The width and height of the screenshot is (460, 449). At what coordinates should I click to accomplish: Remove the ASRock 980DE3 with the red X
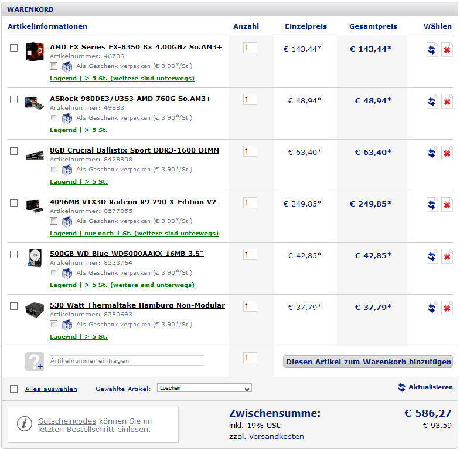(x=447, y=102)
